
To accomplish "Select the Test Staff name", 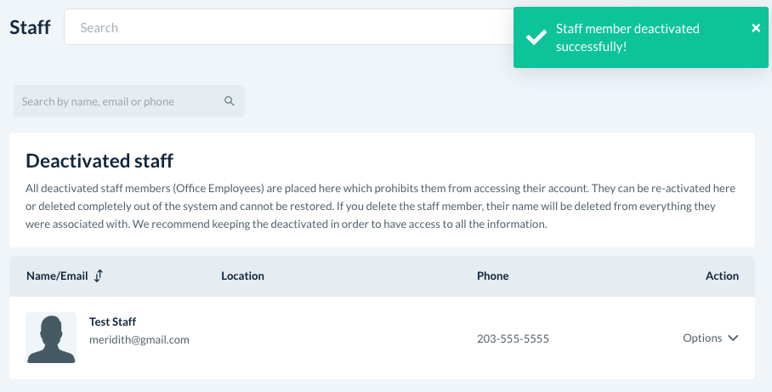I will click(113, 322).
